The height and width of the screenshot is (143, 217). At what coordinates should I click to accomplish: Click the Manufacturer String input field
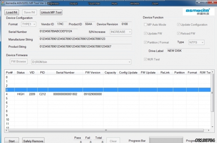(x=85, y=39)
